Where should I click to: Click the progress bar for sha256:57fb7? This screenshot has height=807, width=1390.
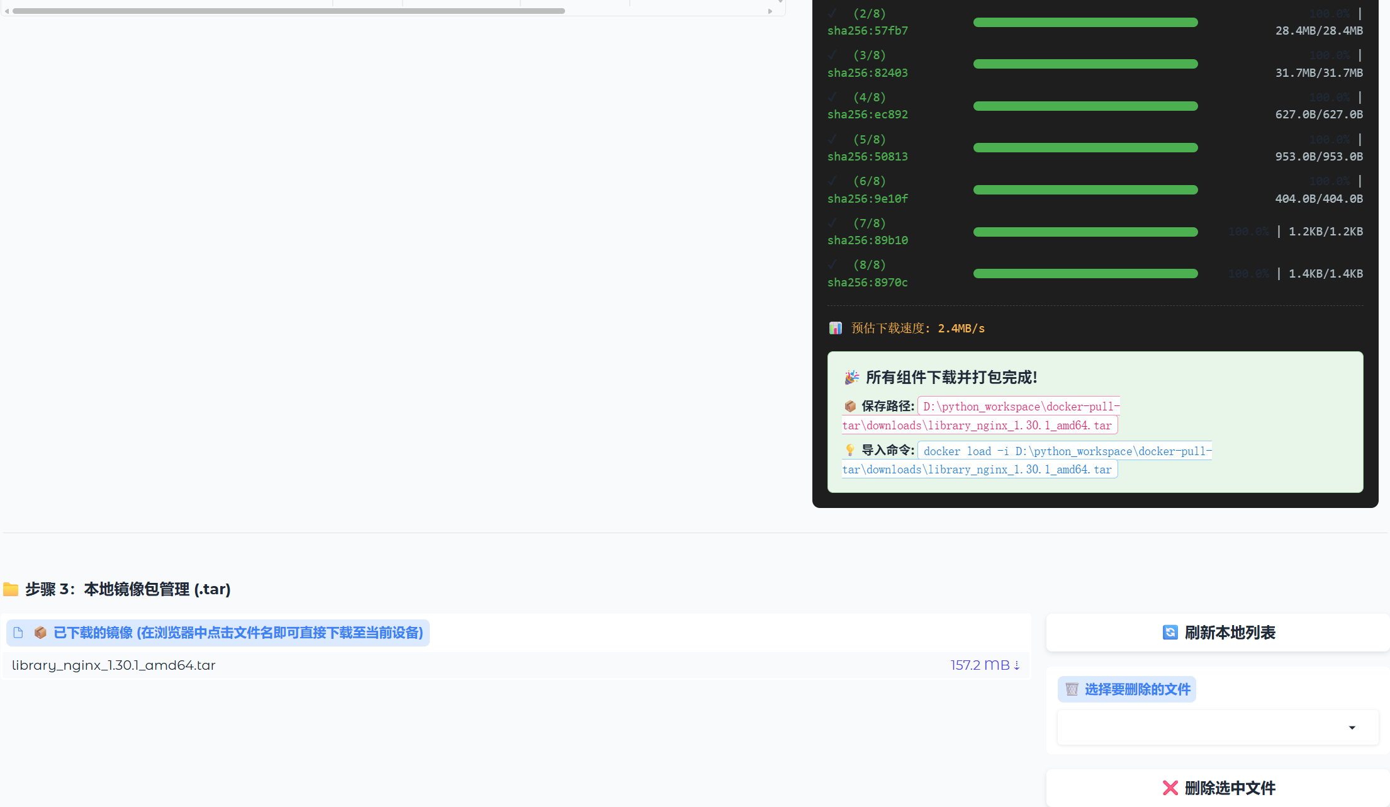1085,22
